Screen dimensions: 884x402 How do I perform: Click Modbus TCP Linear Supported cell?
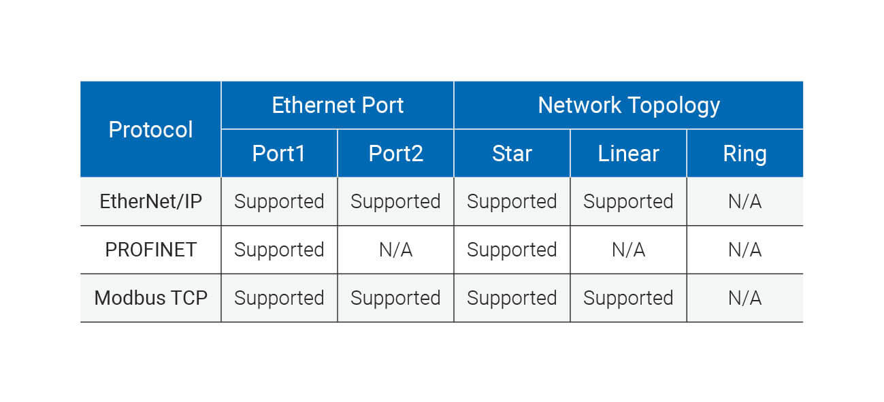(628, 298)
